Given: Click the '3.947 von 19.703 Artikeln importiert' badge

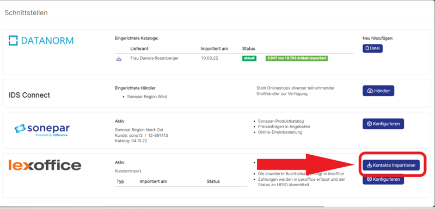Looking at the screenshot, I should coord(297,58).
